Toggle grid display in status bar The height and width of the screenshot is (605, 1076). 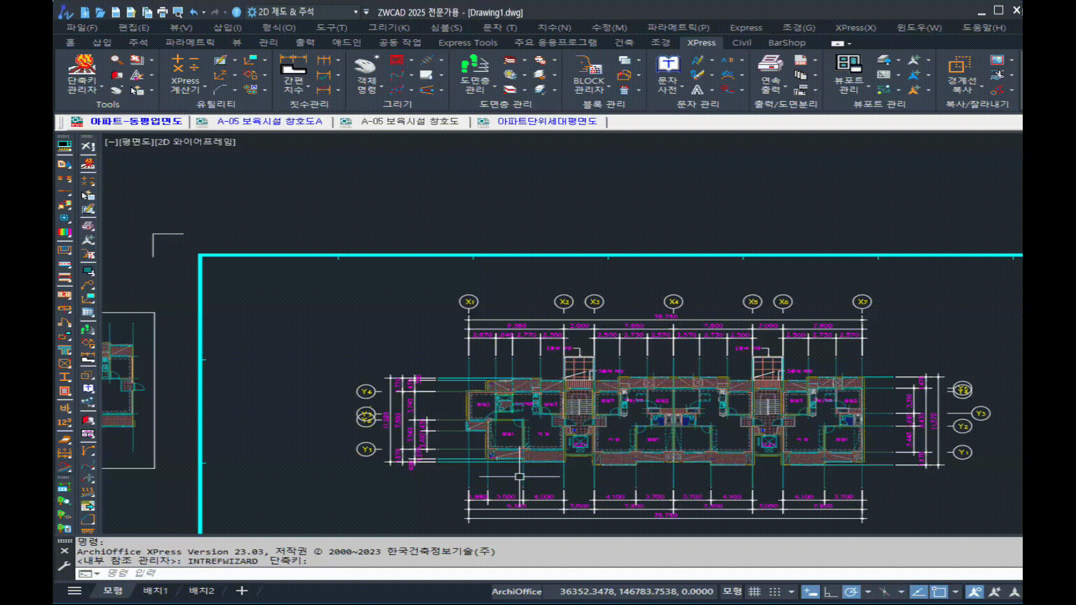click(x=755, y=592)
